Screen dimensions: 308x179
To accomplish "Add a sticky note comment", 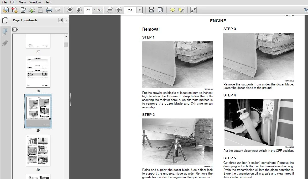I will pos(172,10).
